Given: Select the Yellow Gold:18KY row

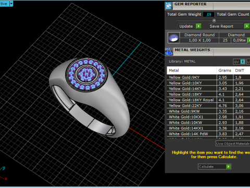Looking at the screenshot, I should point(208,95).
